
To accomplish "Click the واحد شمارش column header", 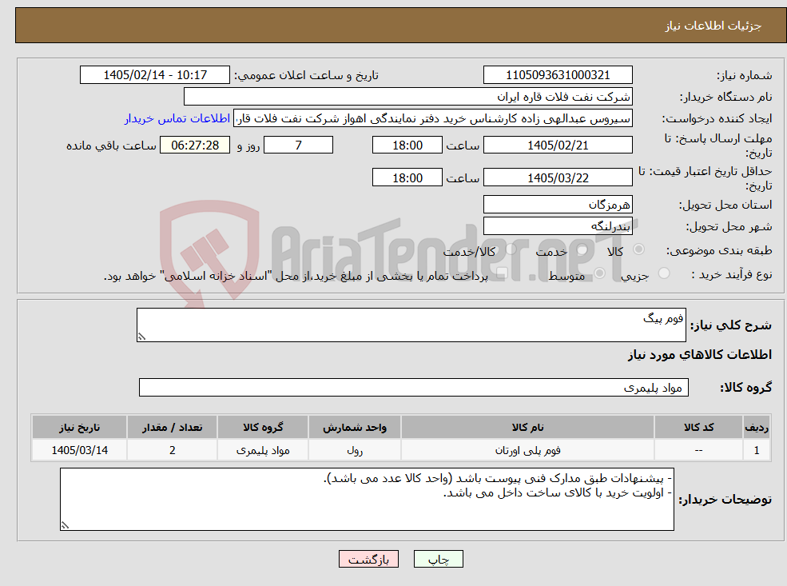I will click(355, 428).
